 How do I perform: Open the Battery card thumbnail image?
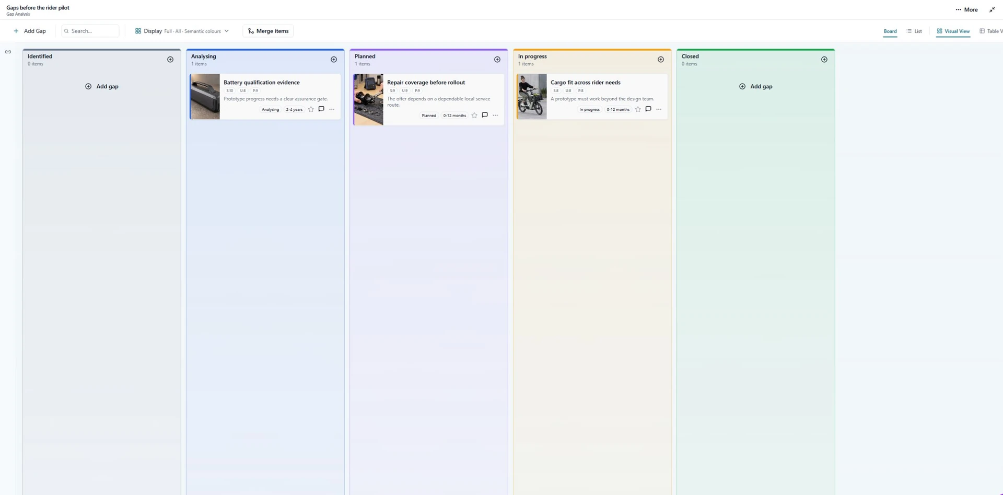[205, 97]
